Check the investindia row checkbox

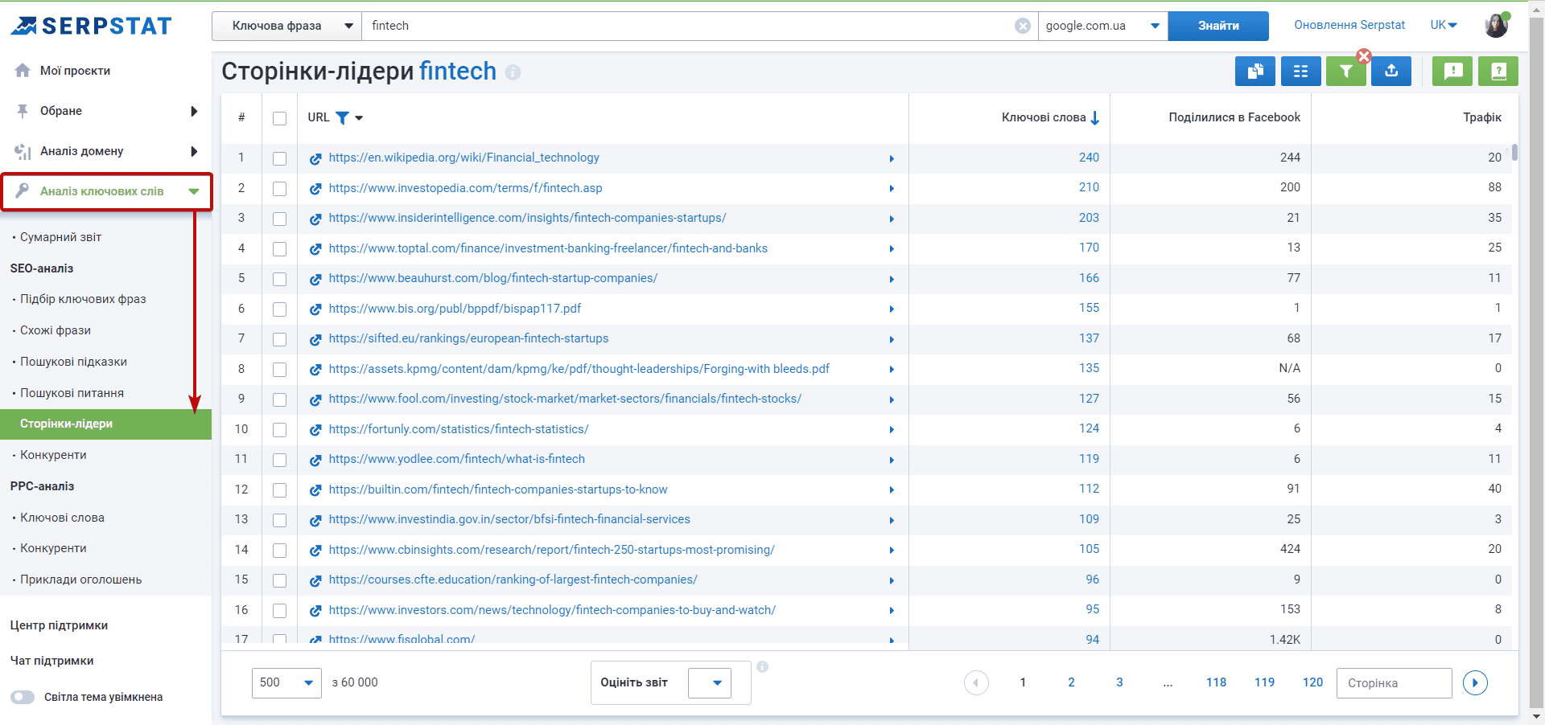279,520
